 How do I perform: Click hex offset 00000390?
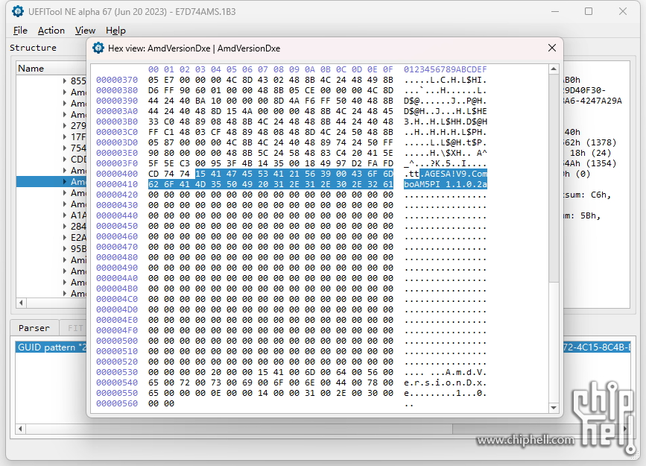tap(117, 101)
